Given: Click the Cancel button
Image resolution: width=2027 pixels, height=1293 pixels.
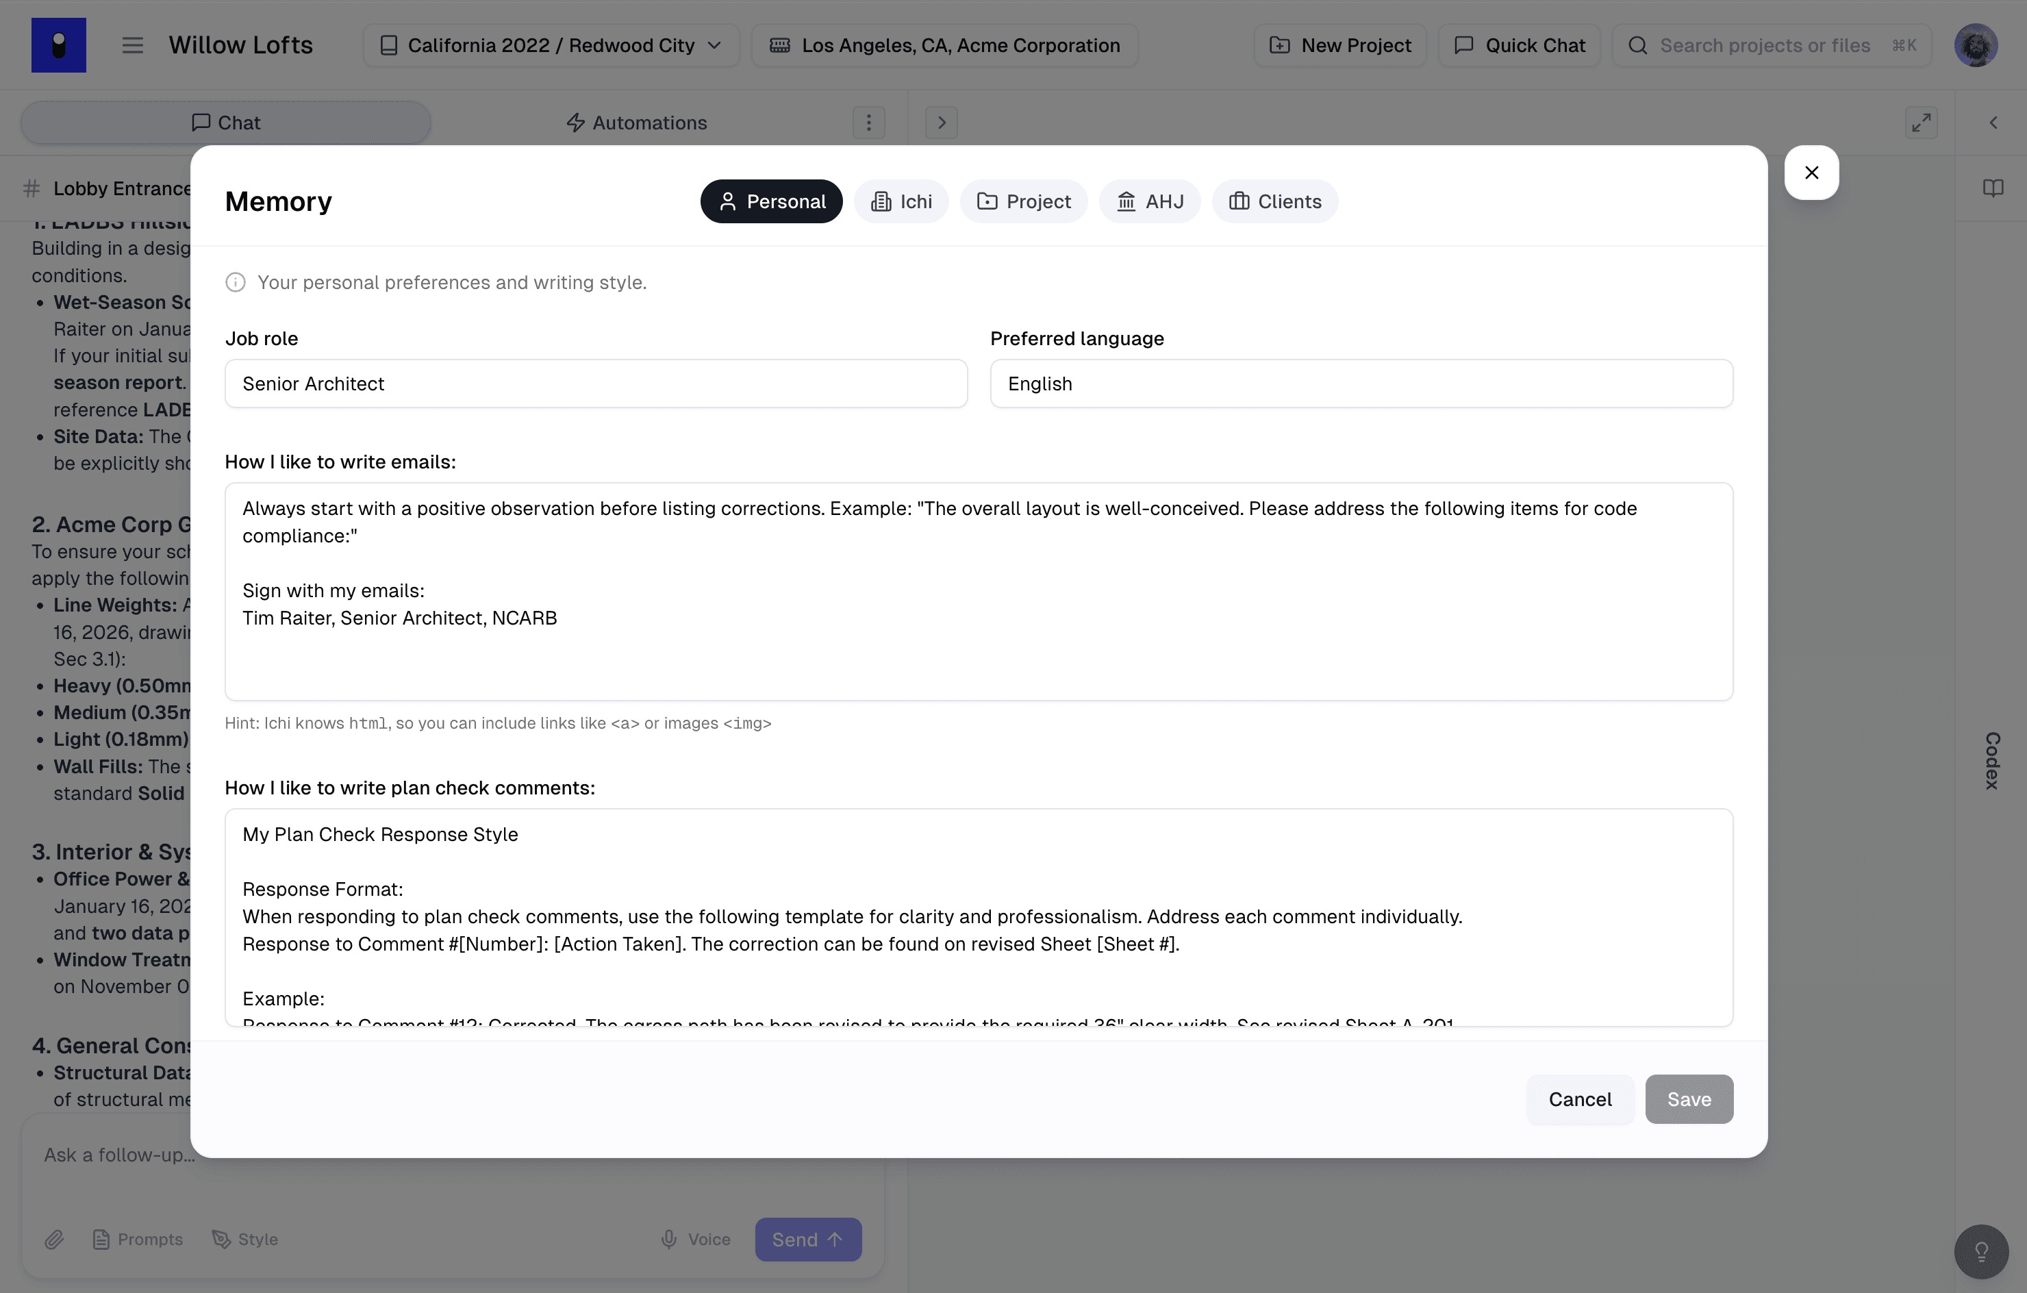Looking at the screenshot, I should tap(1579, 1099).
